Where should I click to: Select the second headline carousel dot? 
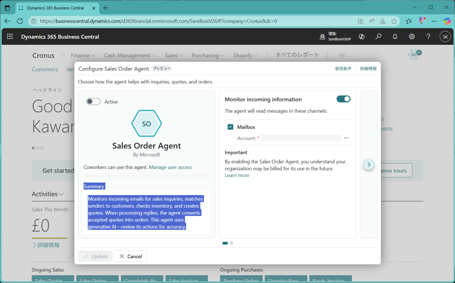click(37, 148)
